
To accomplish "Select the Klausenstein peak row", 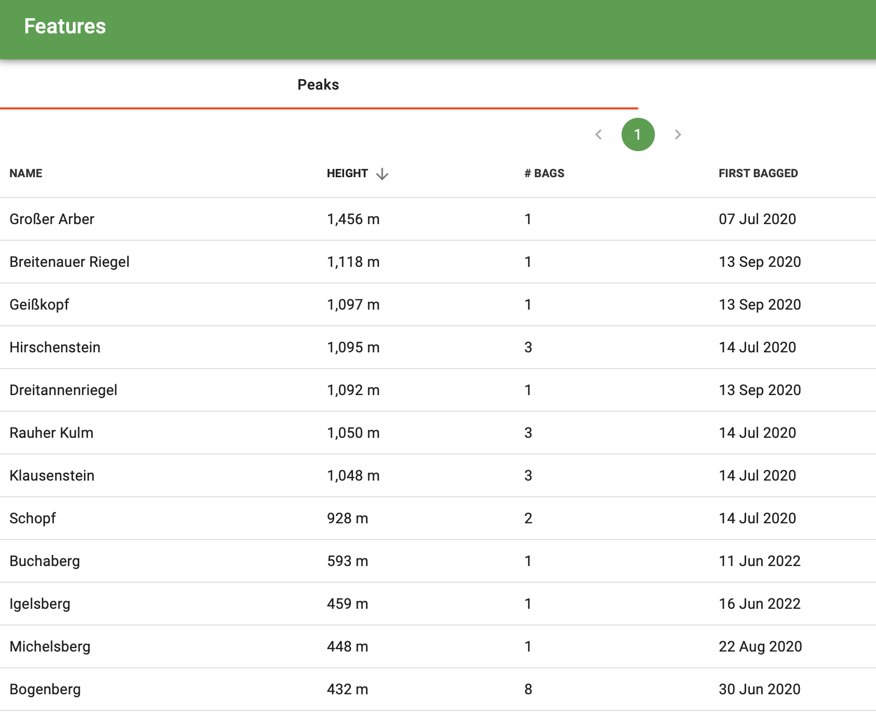I will pyautogui.click(x=52, y=475).
